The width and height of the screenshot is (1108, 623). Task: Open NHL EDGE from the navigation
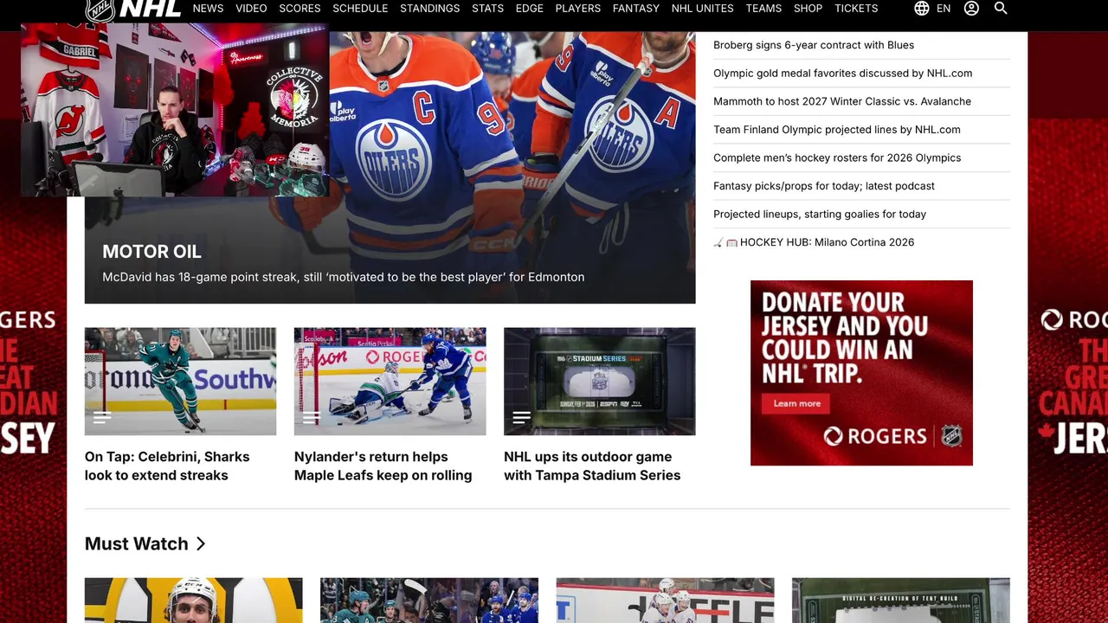(x=530, y=9)
